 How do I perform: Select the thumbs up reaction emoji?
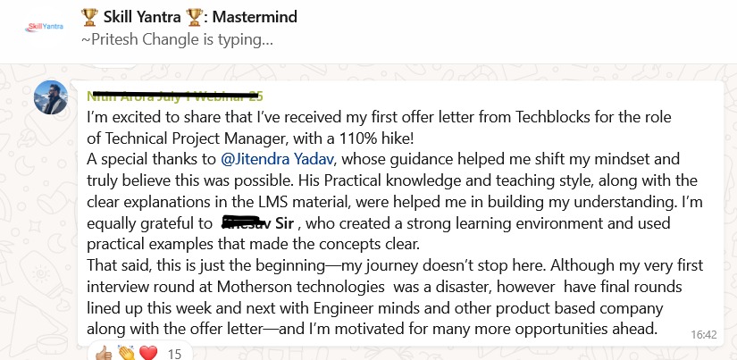(x=103, y=353)
